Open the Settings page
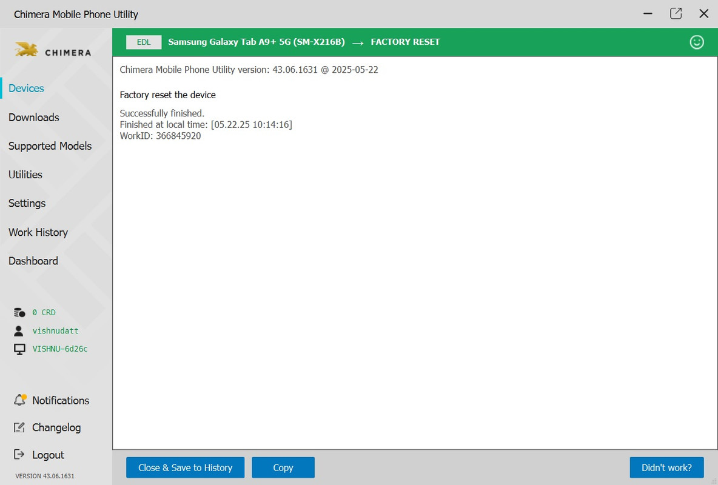This screenshot has height=485, width=718. (27, 203)
